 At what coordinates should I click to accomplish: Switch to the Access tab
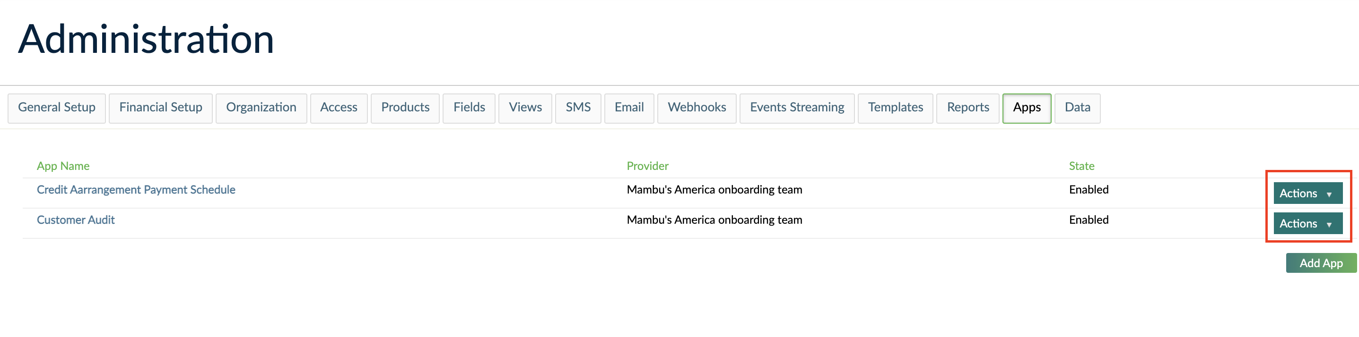pos(339,108)
